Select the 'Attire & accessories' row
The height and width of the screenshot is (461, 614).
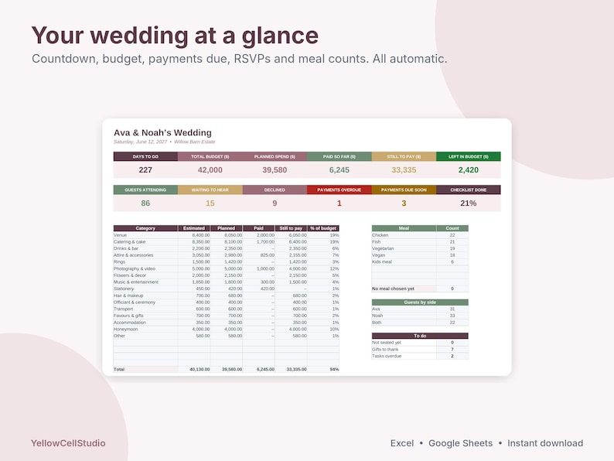[227, 255]
